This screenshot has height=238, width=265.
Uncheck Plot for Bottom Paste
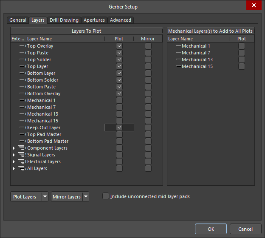click(119, 87)
